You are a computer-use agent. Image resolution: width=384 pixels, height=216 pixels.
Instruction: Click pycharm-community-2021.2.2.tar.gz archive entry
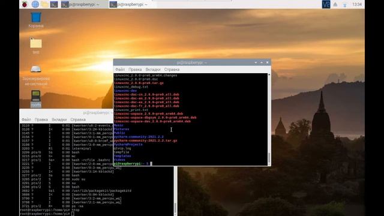coord(145,140)
